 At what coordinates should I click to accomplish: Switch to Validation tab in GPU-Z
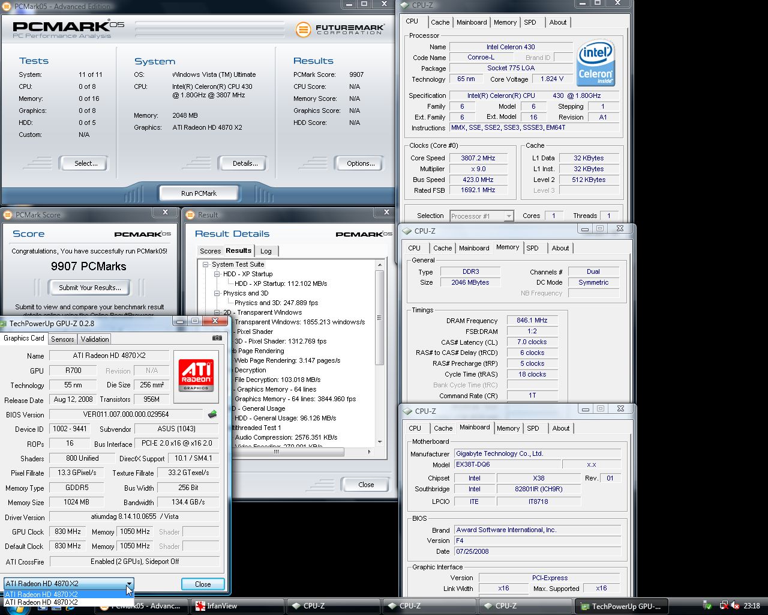[x=95, y=339]
